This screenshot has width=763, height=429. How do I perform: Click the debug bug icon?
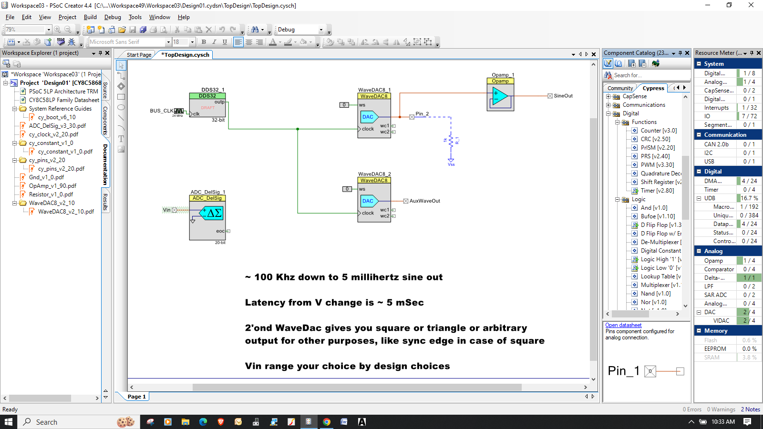click(72, 42)
